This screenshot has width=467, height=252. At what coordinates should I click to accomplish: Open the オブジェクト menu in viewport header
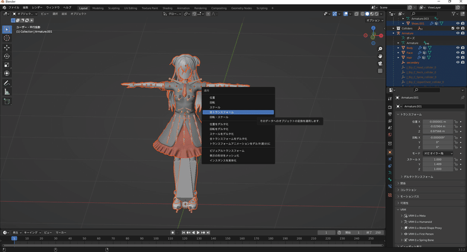pos(78,13)
